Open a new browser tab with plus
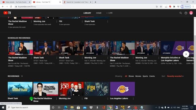Image resolution: width=196 pixels, height=110 pixels. pyautogui.click(x=95, y=2)
